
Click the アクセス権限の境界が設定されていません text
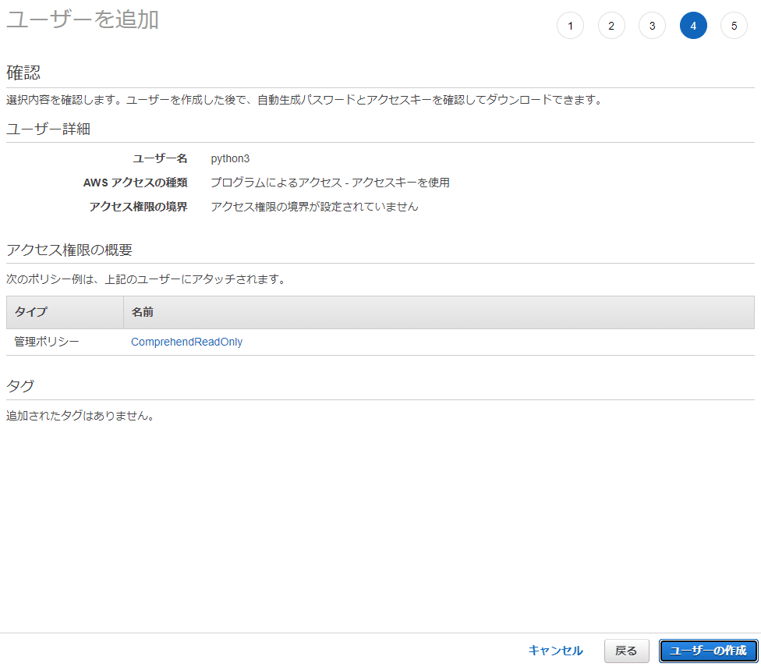[x=314, y=207]
